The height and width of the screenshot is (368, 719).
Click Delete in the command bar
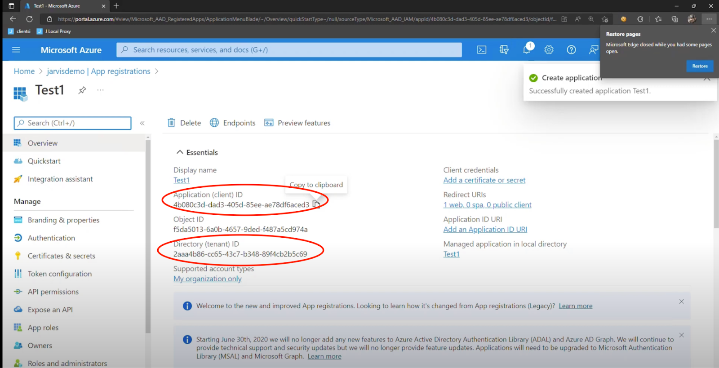pyautogui.click(x=184, y=123)
